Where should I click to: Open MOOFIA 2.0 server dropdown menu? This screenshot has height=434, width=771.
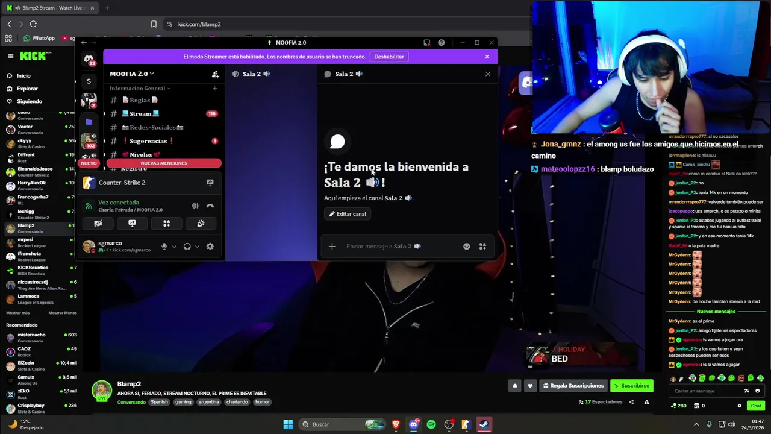pos(132,74)
